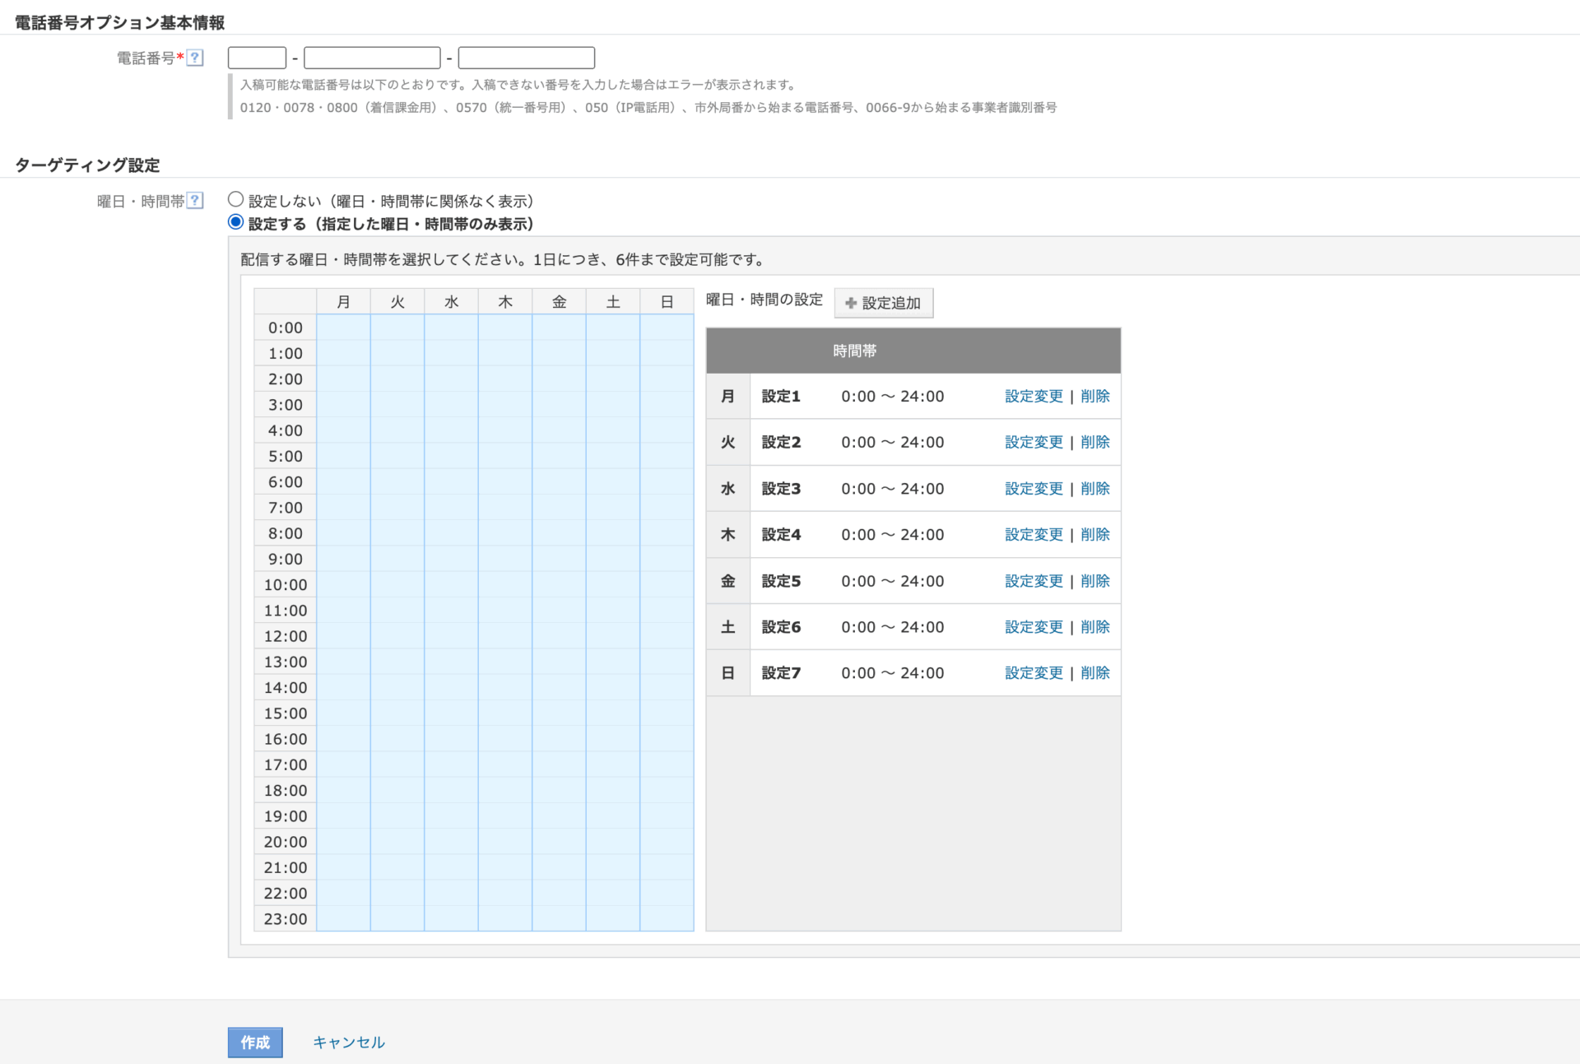Click the 時間帯 table header

913,351
